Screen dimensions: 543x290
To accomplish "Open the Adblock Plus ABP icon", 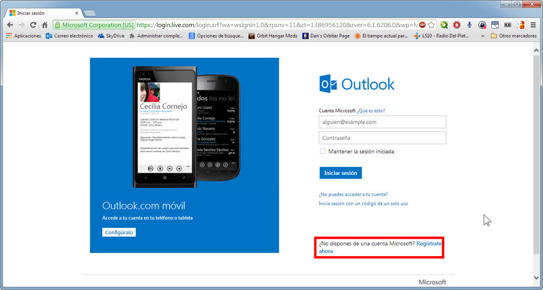I will [422, 25].
